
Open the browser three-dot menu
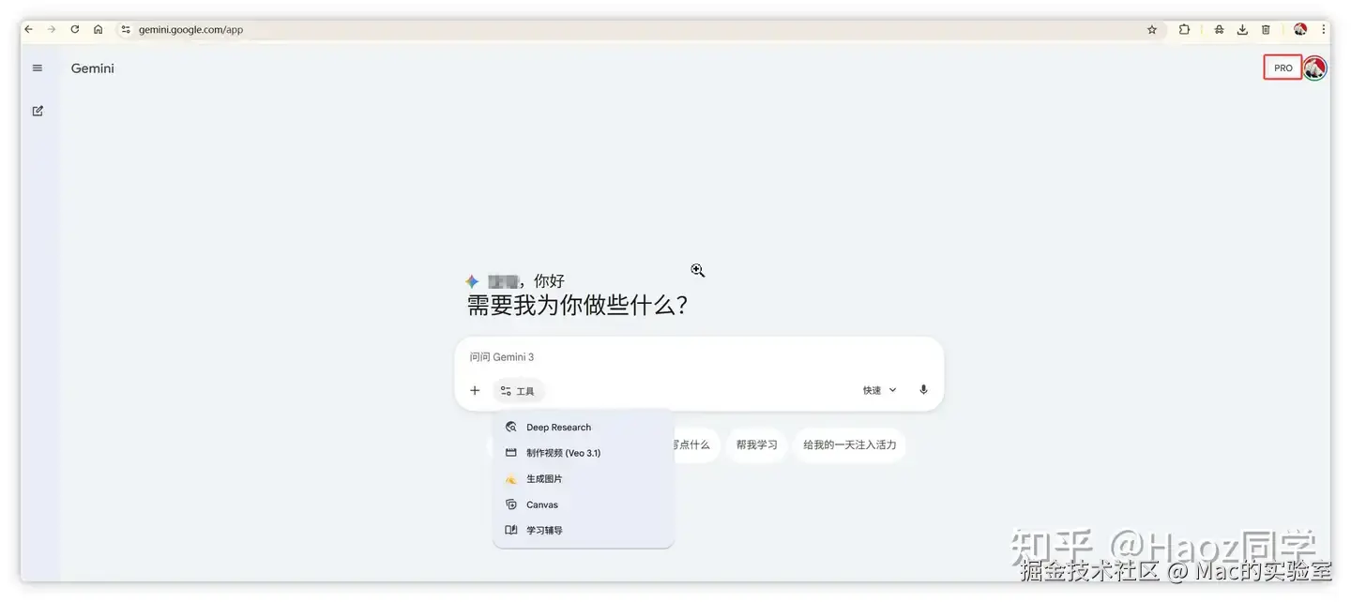[1323, 29]
